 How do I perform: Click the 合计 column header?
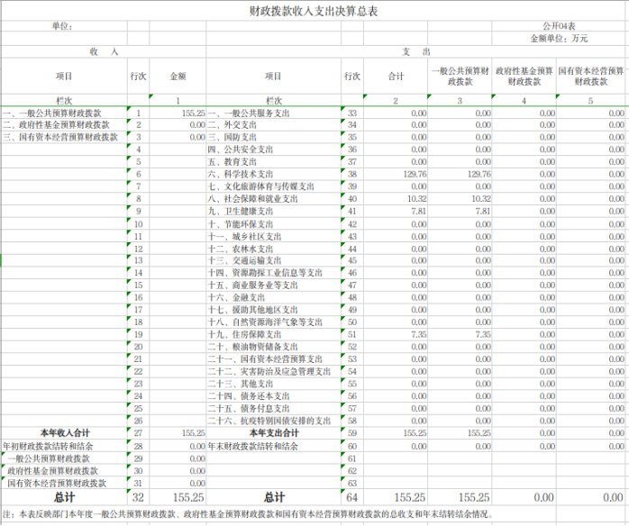(396, 77)
